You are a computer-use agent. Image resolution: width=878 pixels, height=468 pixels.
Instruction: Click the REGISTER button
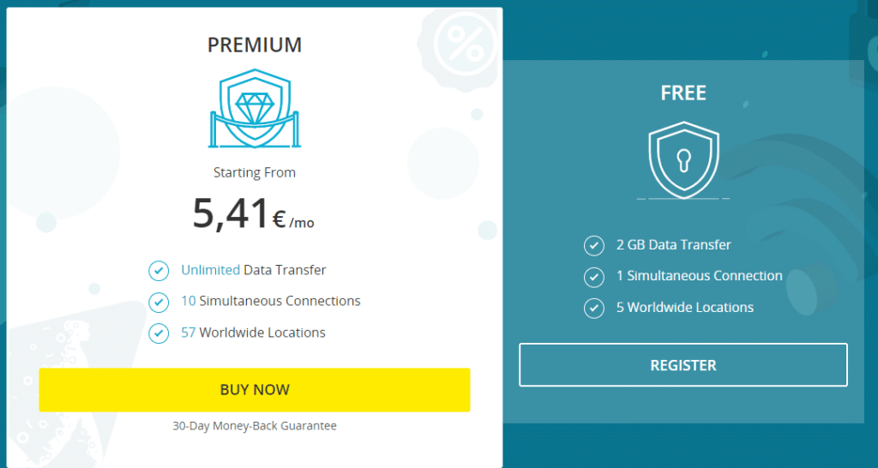click(683, 365)
